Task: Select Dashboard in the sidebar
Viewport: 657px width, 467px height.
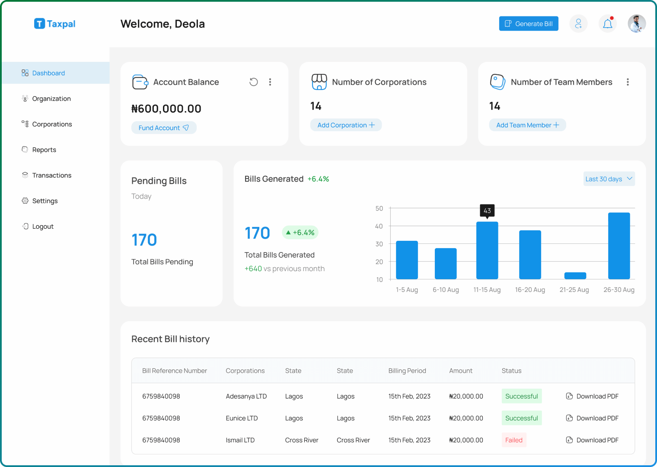Action: 55,73
